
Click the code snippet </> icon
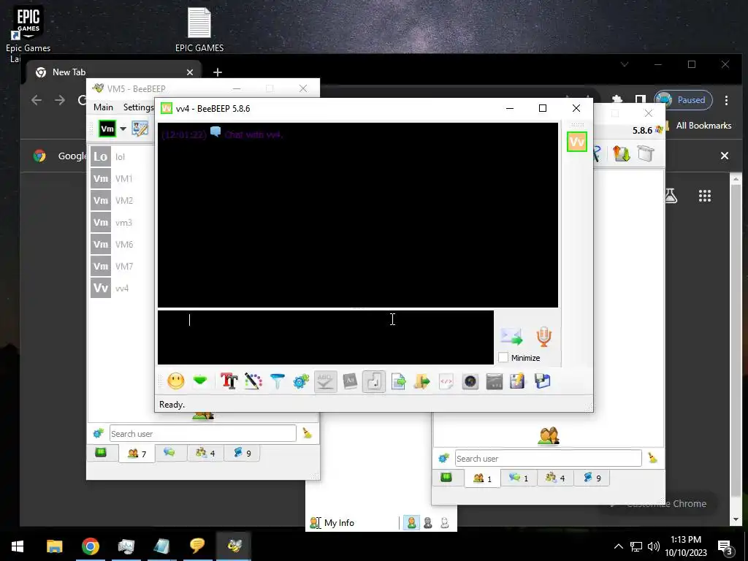[x=446, y=381]
